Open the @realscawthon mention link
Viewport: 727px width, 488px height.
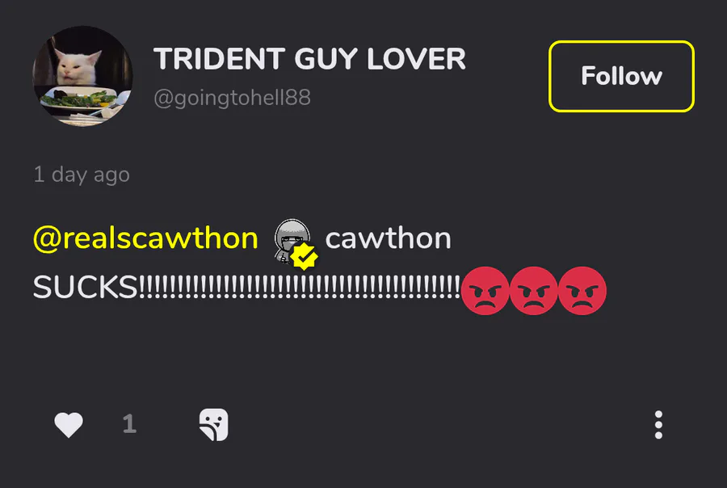tap(145, 238)
